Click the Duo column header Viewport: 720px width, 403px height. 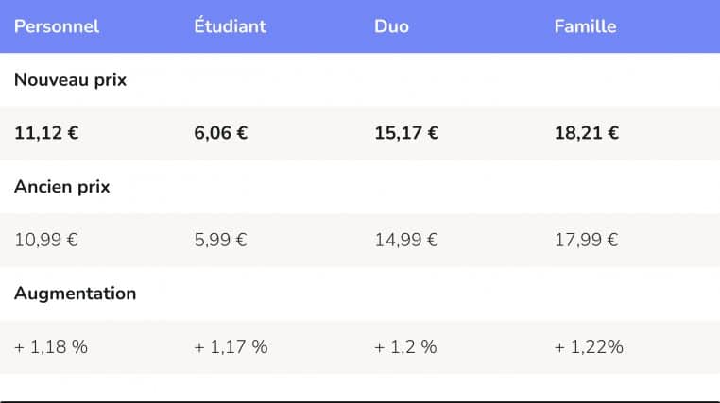(x=391, y=26)
